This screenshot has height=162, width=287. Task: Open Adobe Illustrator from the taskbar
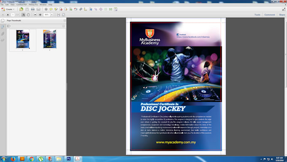22,159
